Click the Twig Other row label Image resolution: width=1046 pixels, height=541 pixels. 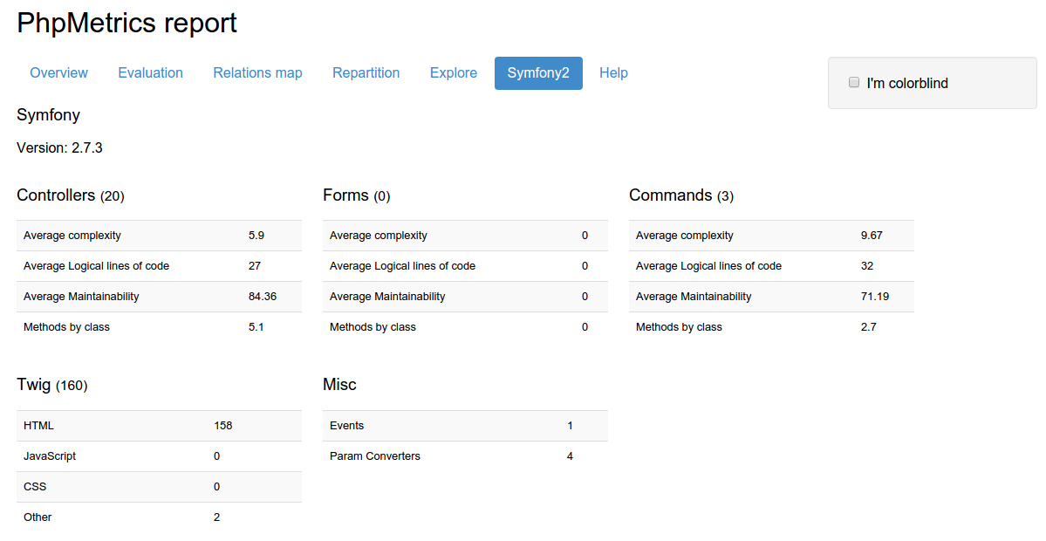pos(38,517)
